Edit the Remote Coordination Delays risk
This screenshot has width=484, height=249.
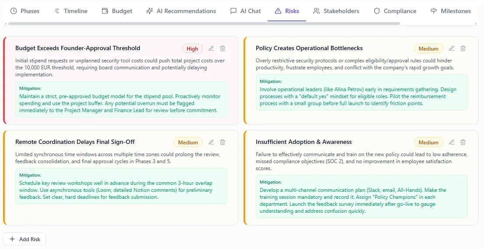[x=211, y=142]
